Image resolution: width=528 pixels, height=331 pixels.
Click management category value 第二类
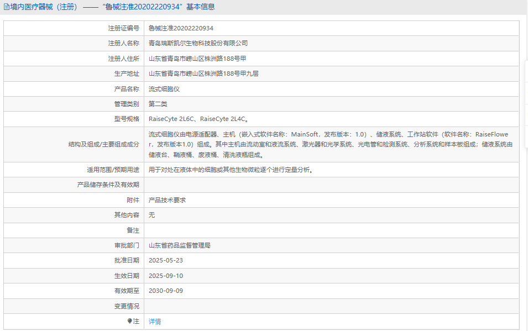tap(158, 104)
